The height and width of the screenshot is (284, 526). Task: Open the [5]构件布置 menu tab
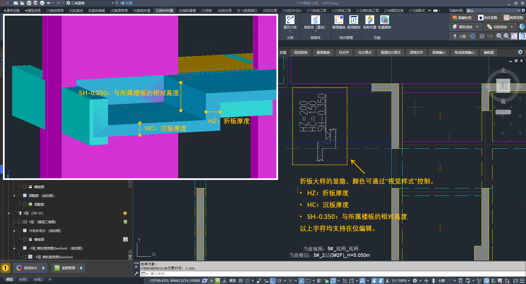[164, 11]
